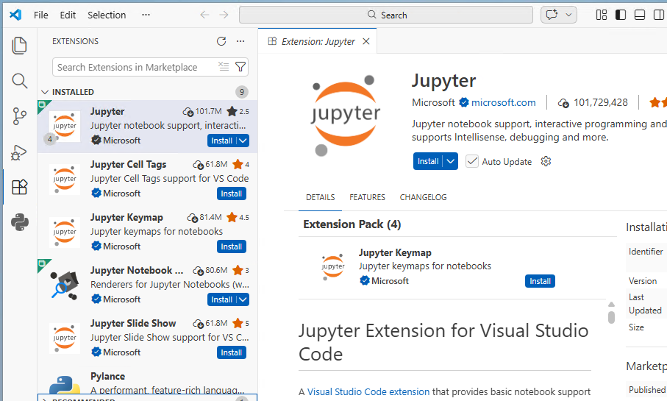
Task: Open the Python view in activity bar
Action: click(x=20, y=222)
